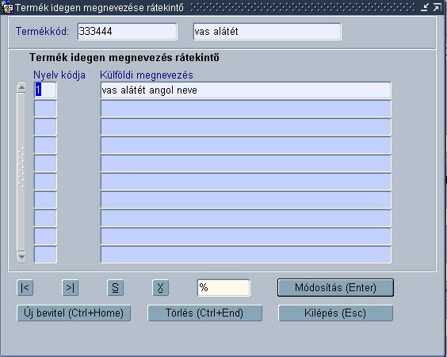The image size is (447, 357).
Task: Click the first record |< navigation button
Action: click(25, 288)
